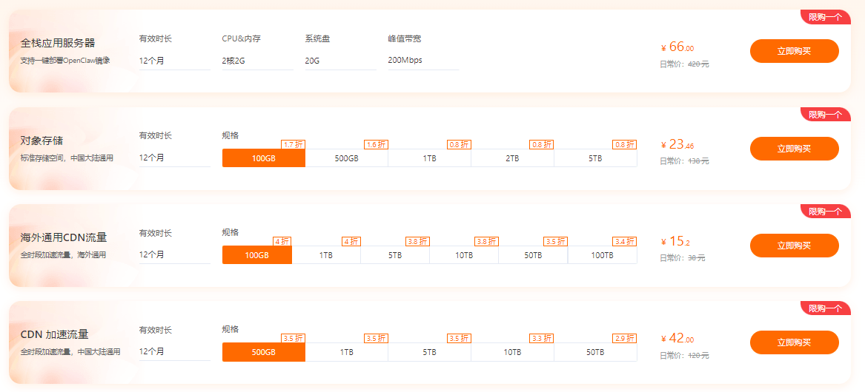Purchase 海外通用CDN流量 via 立即购买 button
This screenshot has width=865, height=392.
pyautogui.click(x=794, y=246)
